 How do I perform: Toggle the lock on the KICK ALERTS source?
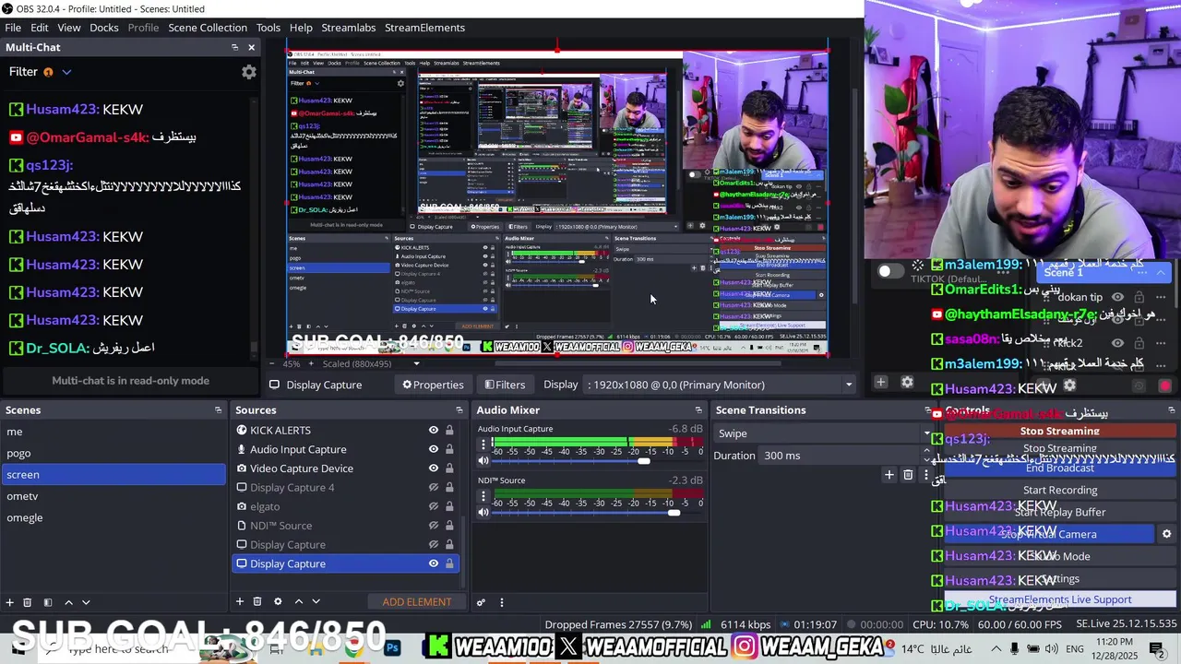[x=449, y=430]
